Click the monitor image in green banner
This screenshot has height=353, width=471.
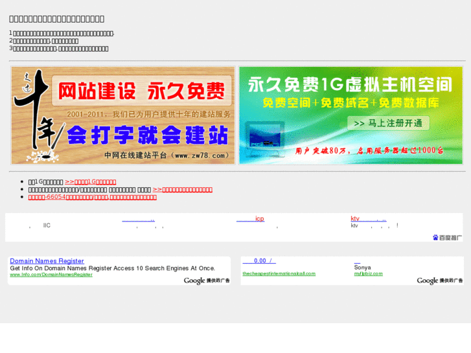264,139
